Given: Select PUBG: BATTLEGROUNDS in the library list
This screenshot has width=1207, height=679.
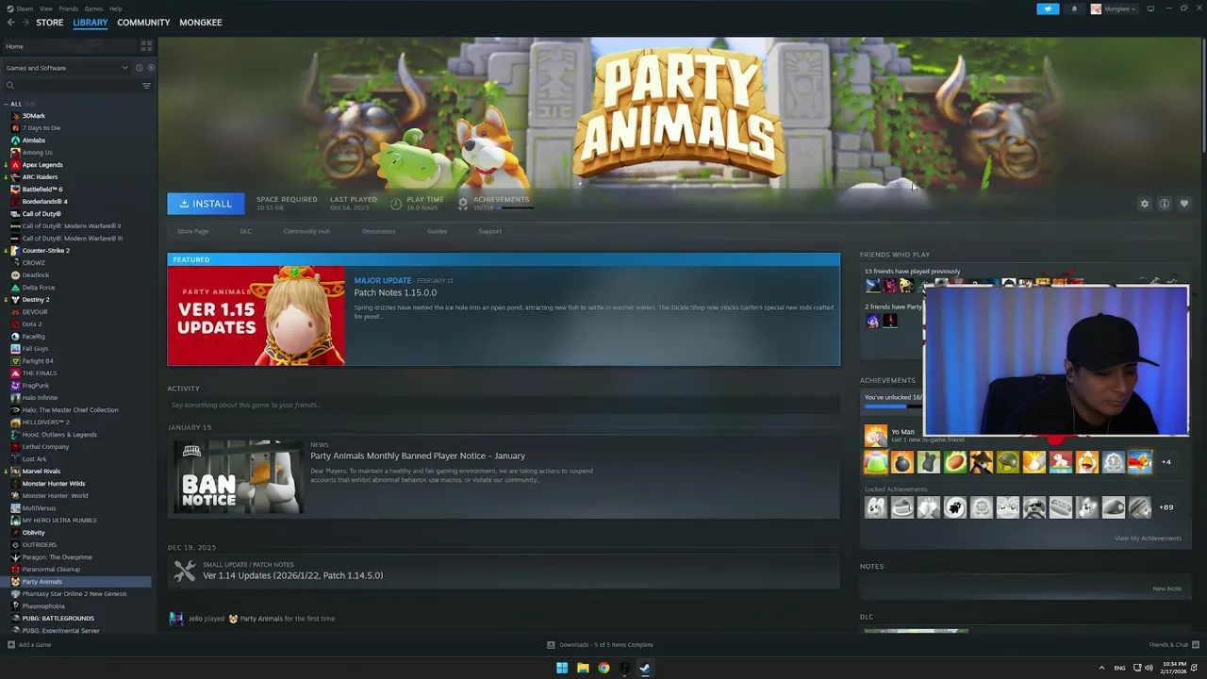Looking at the screenshot, I should (x=58, y=619).
